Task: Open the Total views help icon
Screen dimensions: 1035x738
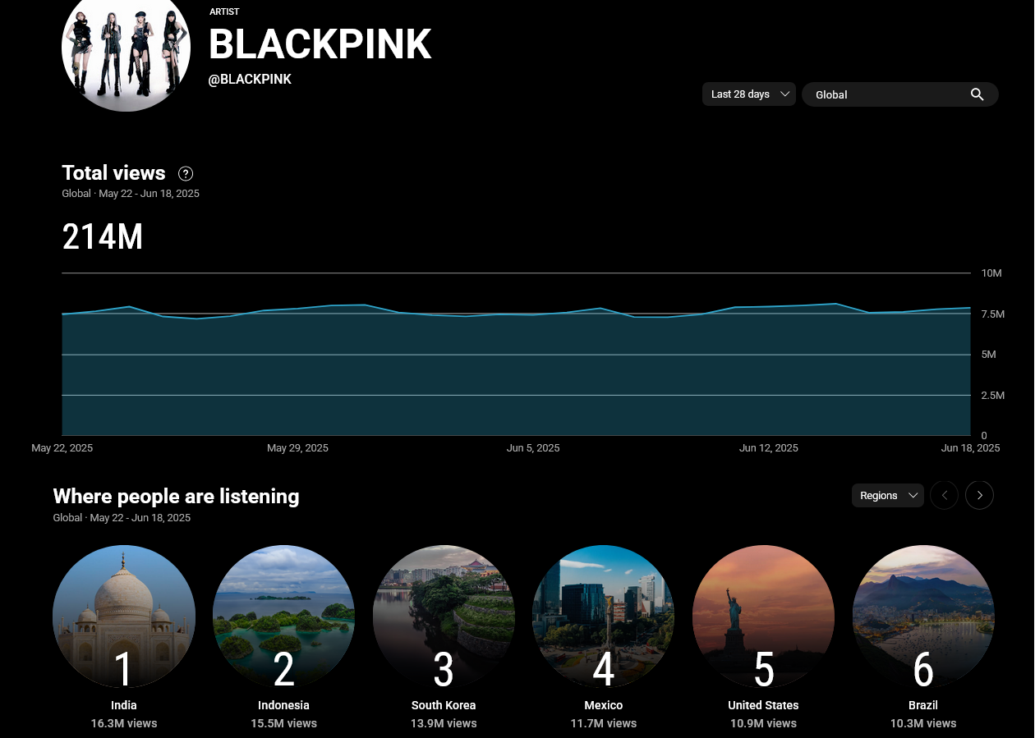Action: coord(186,173)
